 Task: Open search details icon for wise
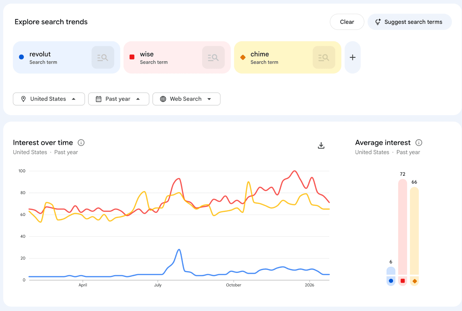213,57
